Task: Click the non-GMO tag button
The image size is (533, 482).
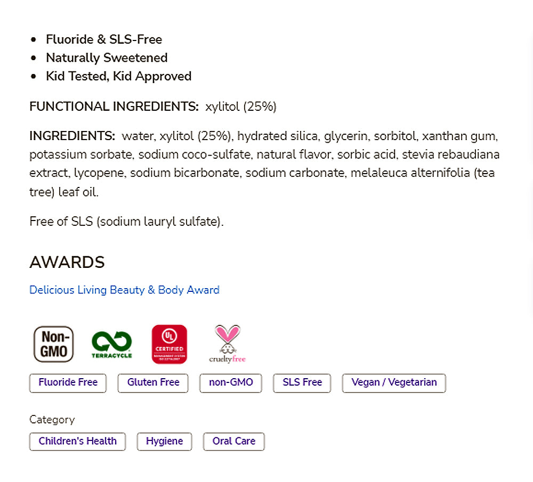Action: coord(230,383)
